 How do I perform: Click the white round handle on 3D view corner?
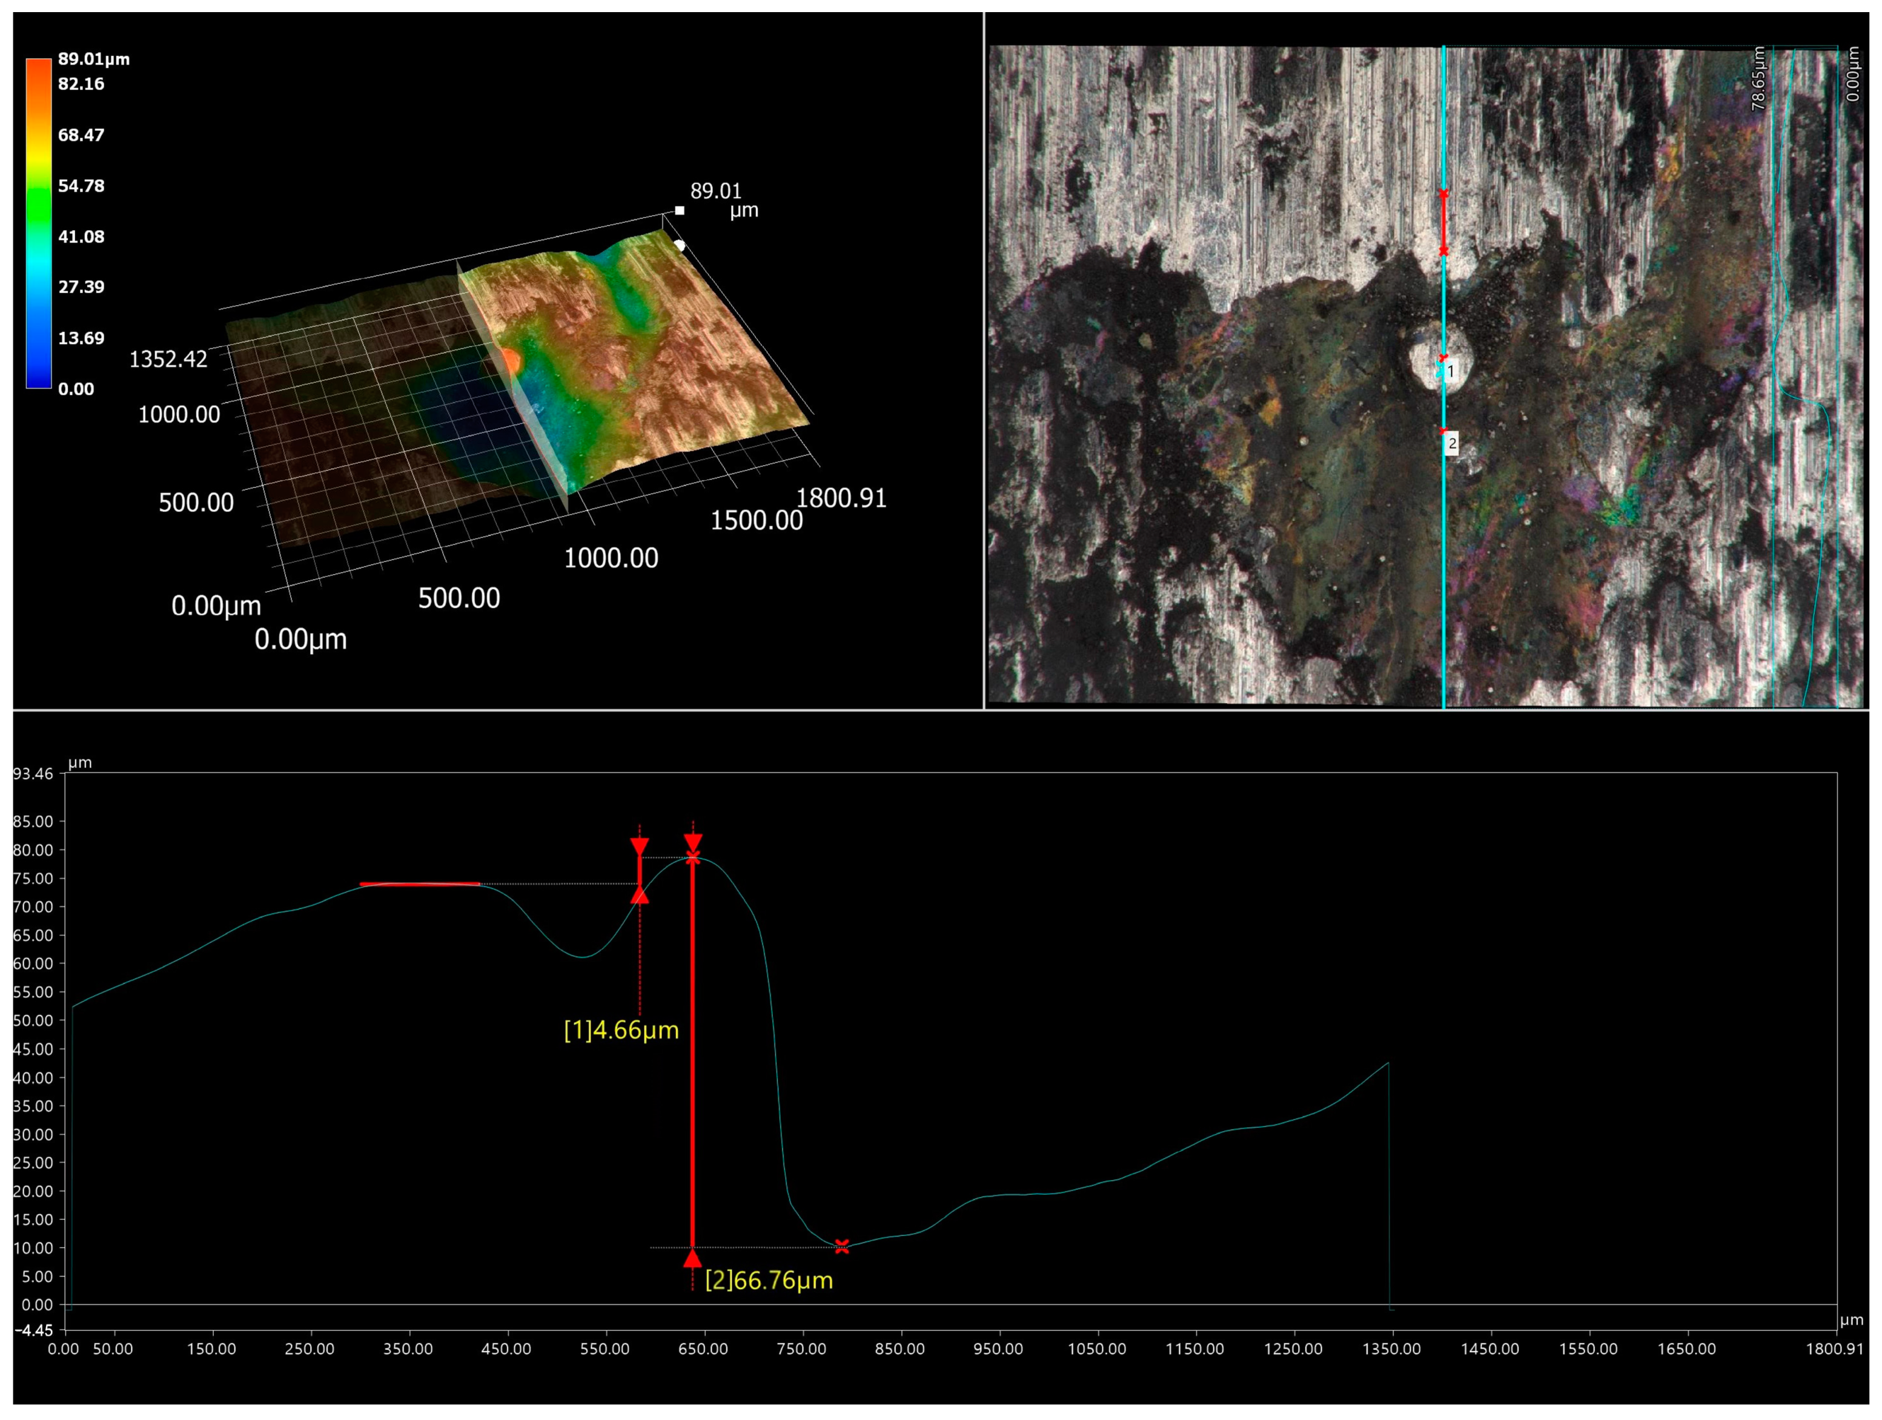tap(679, 246)
